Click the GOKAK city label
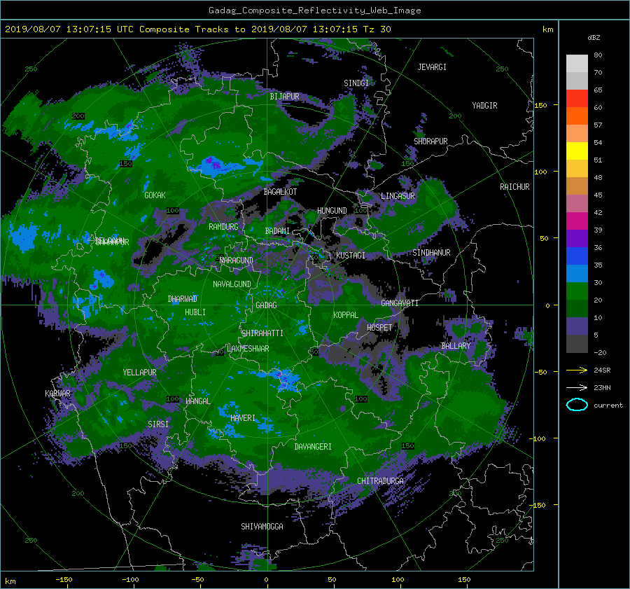The image size is (630, 589). tap(155, 195)
